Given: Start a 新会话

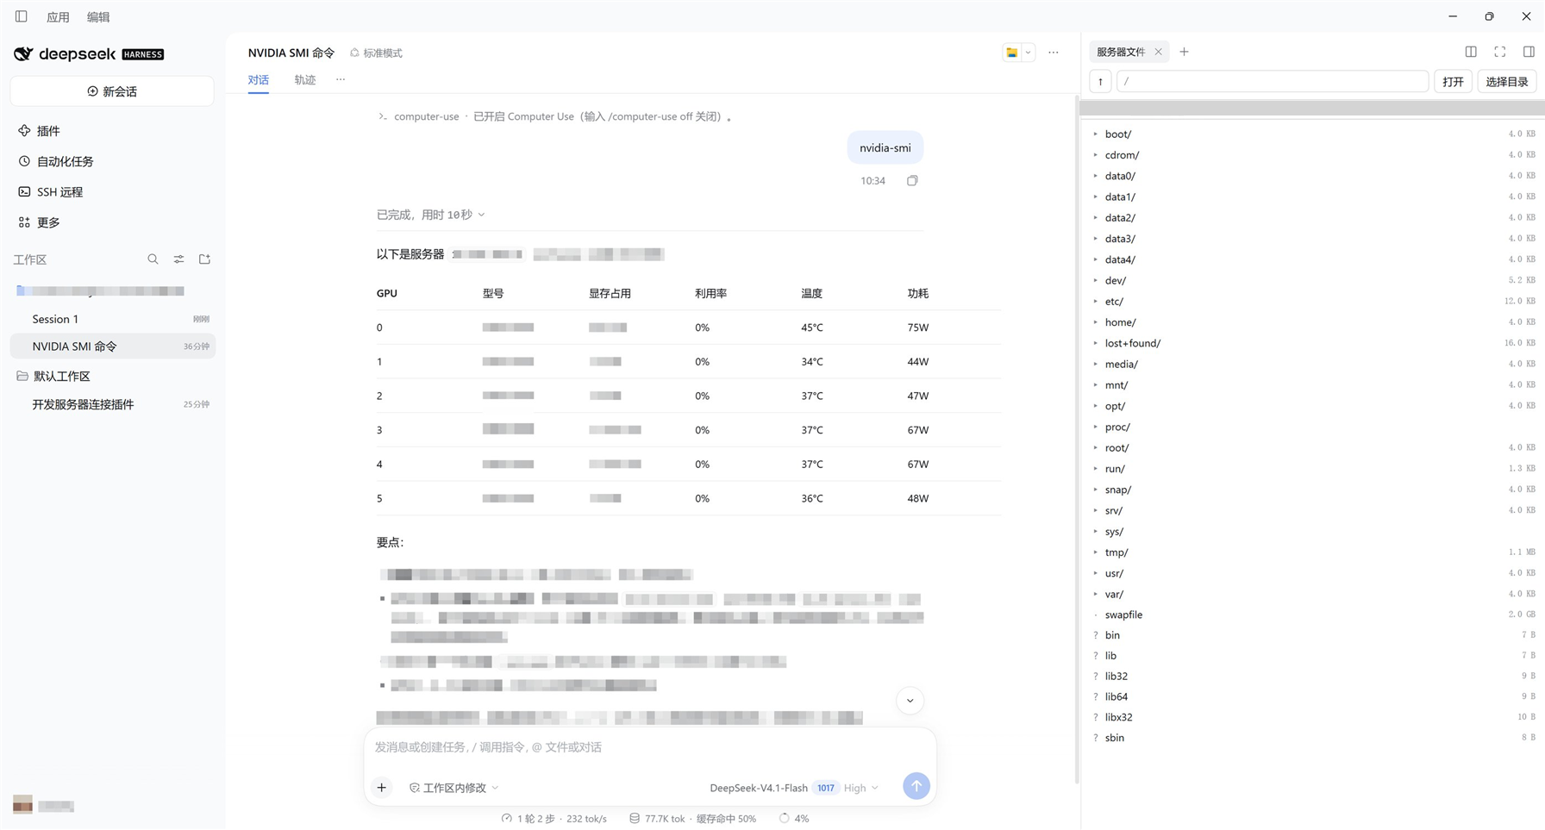Looking at the screenshot, I should (112, 91).
